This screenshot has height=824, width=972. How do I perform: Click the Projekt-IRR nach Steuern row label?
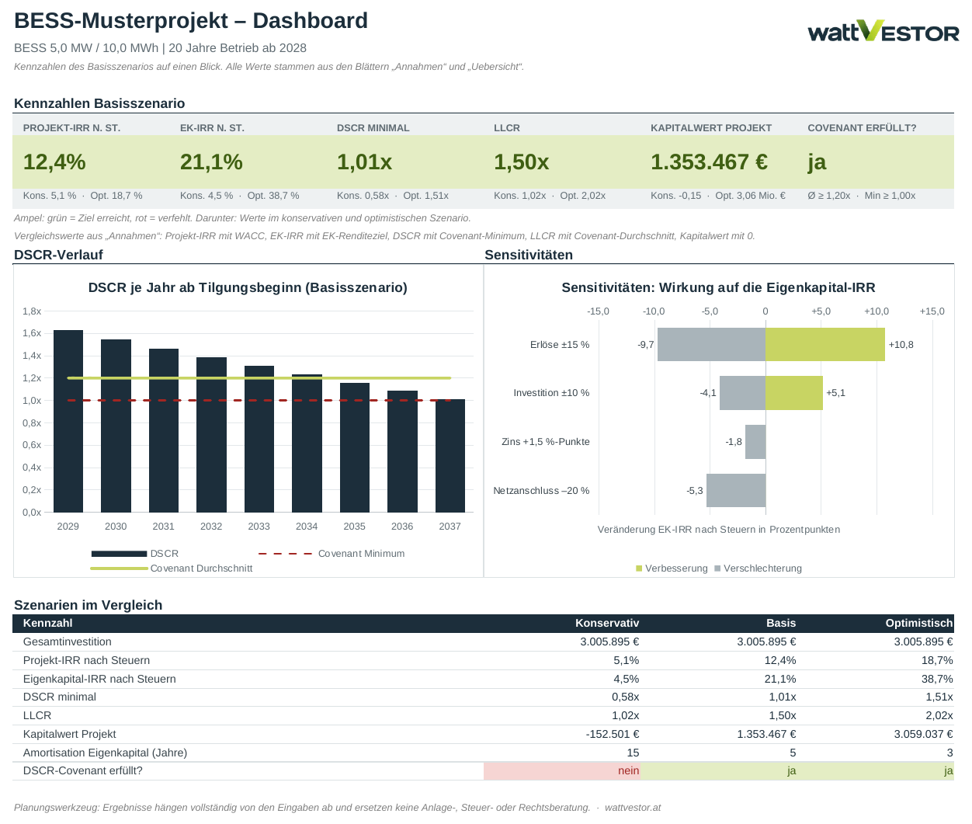[x=87, y=660]
